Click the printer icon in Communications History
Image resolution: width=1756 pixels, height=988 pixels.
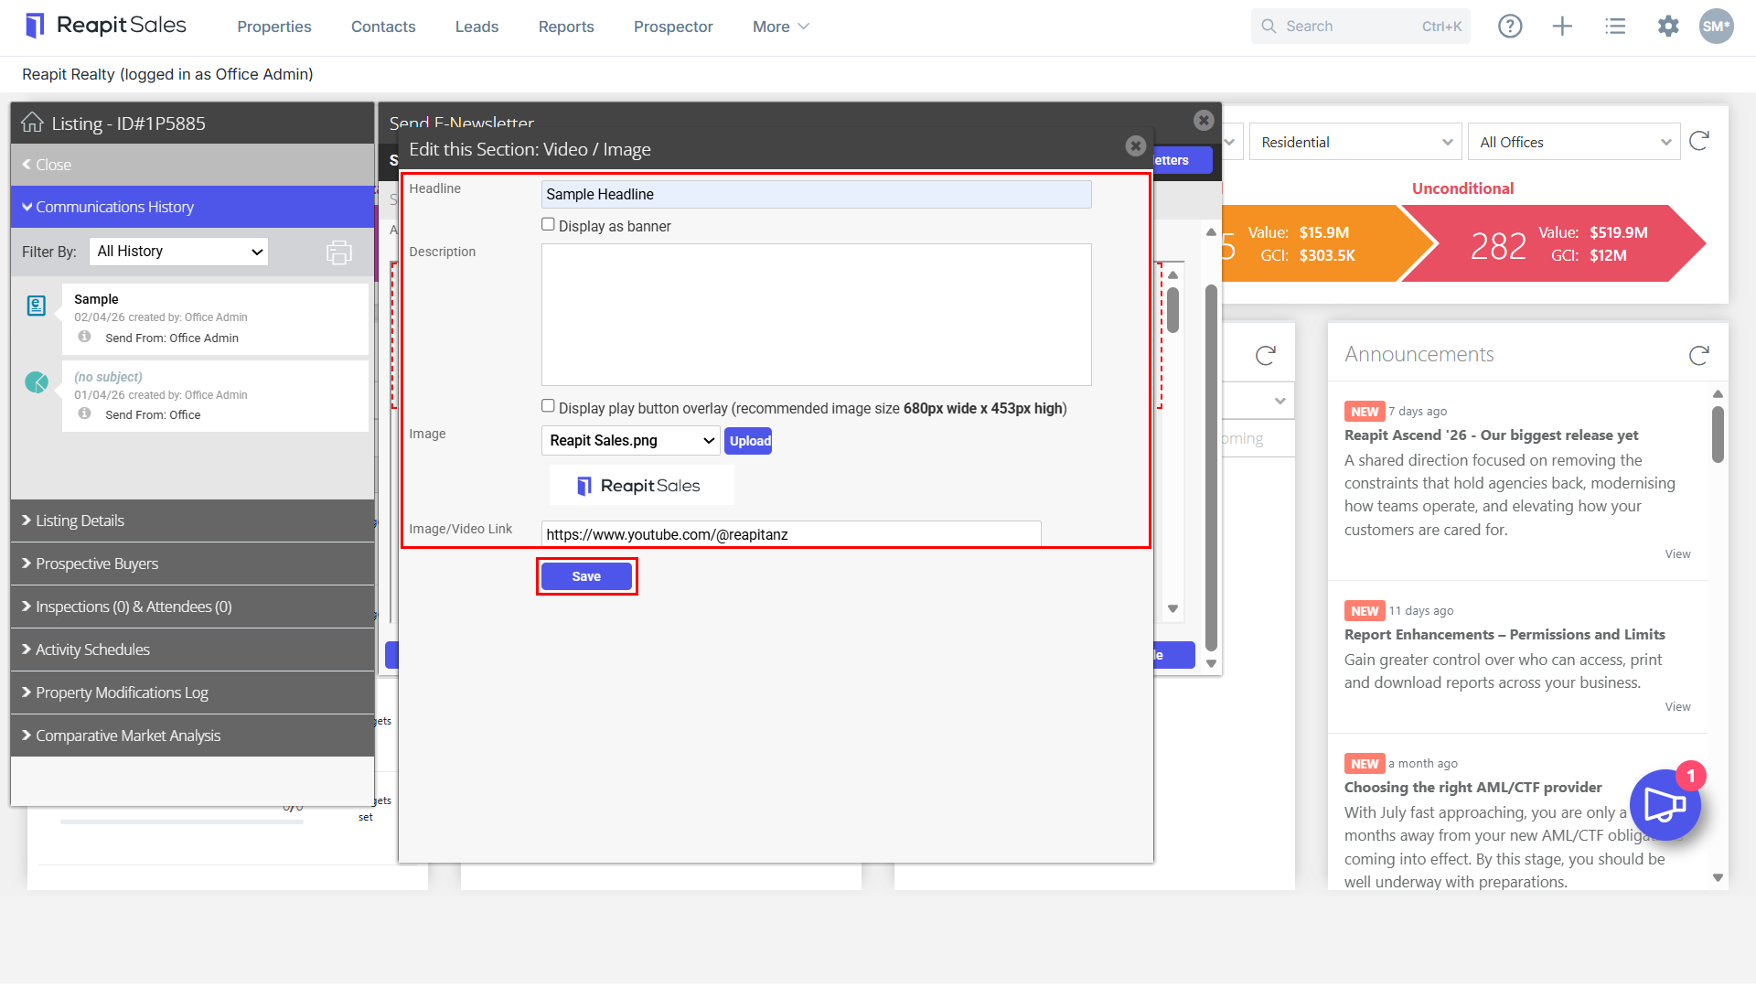pyautogui.click(x=339, y=252)
